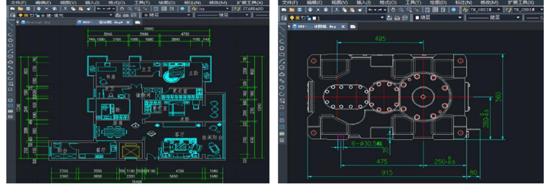Image resolution: width=560 pixels, height=190 pixels.
Task: Select the Line draw tool in left sidebar
Action: [x=11, y=24]
